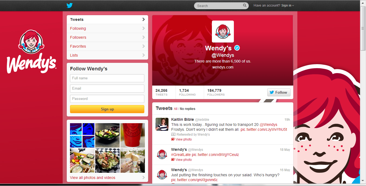Click 'View photo' under Kaitlin Bible's tweet

click(183, 139)
